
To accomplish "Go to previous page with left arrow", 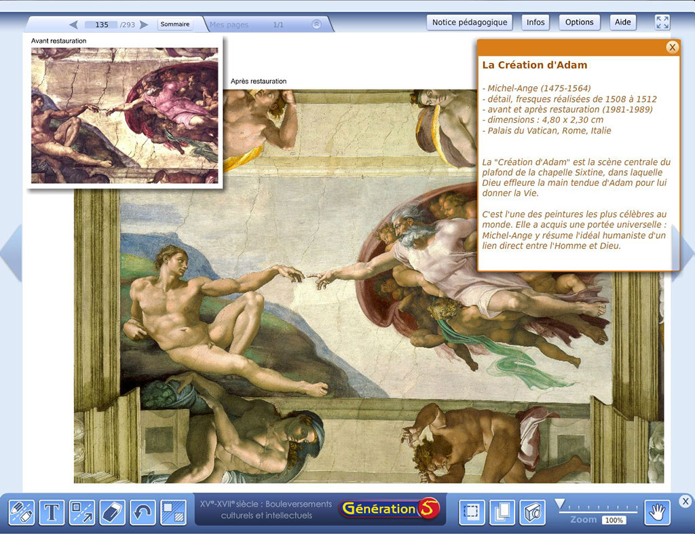I will click(73, 24).
